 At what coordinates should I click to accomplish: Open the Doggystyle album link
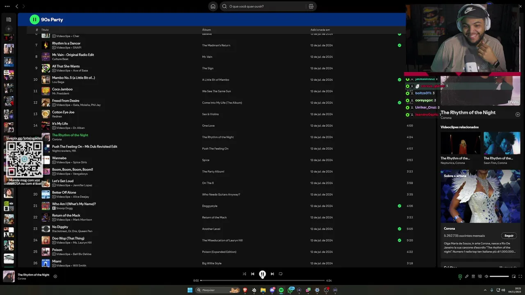(210, 206)
